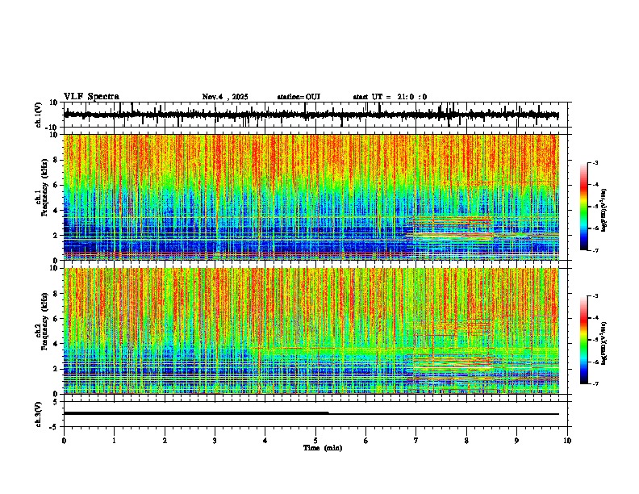Viewport: 639px width, 494px height.
Task: Click the time axis tick label '3'
Action: [215, 441]
